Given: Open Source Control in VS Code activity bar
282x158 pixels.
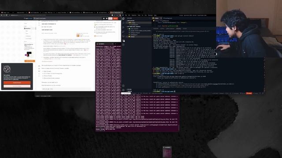Looking at the screenshot, I should pos(123,27).
